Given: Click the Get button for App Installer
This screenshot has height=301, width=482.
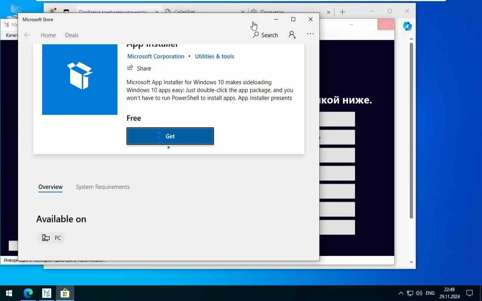Looking at the screenshot, I should [170, 136].
